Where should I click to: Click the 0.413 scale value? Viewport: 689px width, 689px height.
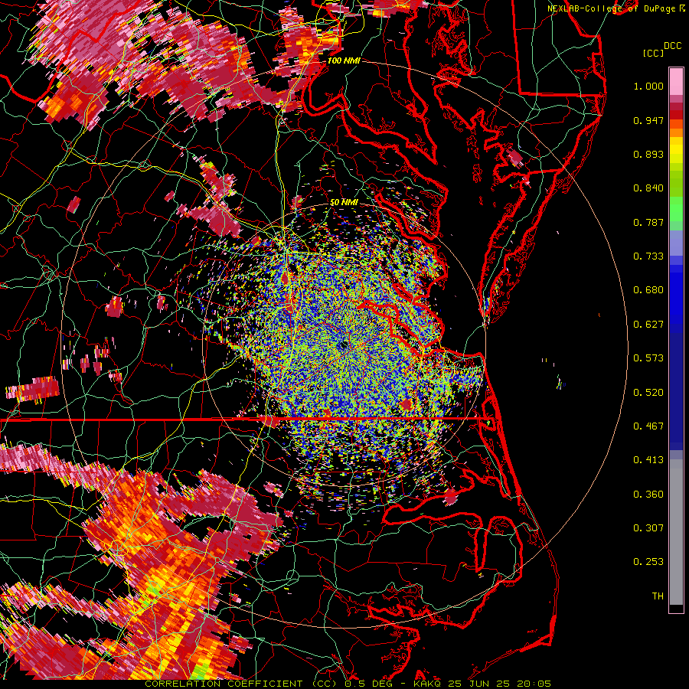(x=648, y=460)
